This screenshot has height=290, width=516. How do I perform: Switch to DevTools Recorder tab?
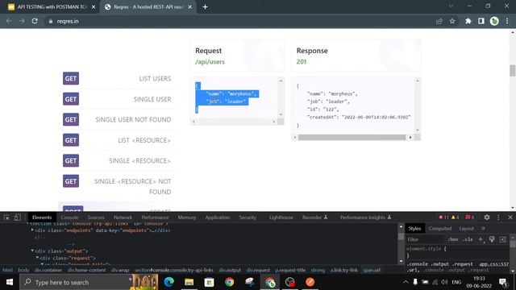[314, 217]
